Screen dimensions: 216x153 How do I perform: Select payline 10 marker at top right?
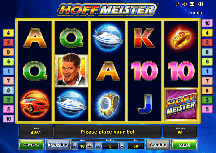[x=207, y=23]
